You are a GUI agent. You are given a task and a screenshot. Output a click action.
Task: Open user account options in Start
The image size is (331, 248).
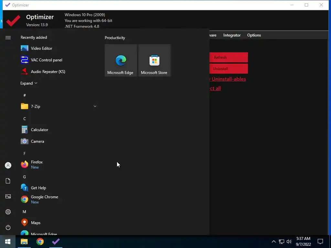[8, 165]
